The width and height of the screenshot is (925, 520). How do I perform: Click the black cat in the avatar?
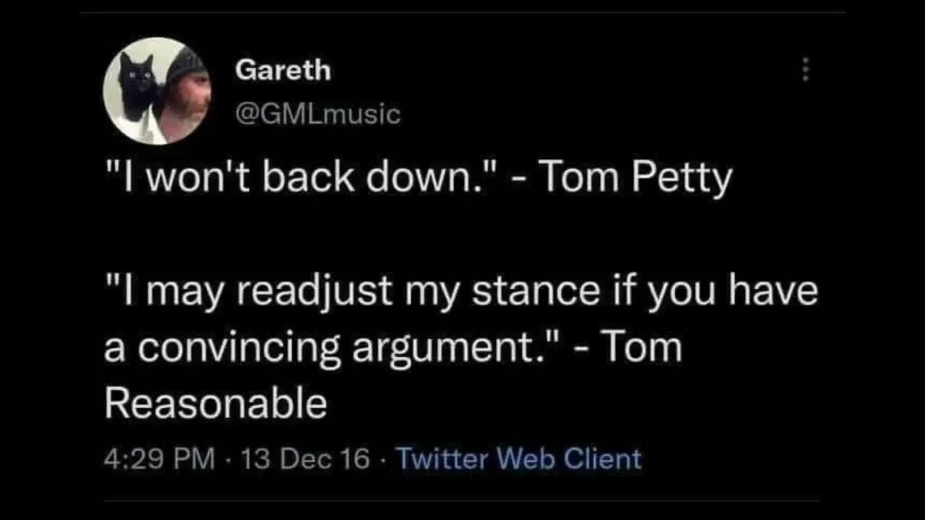tap(139, 85)
